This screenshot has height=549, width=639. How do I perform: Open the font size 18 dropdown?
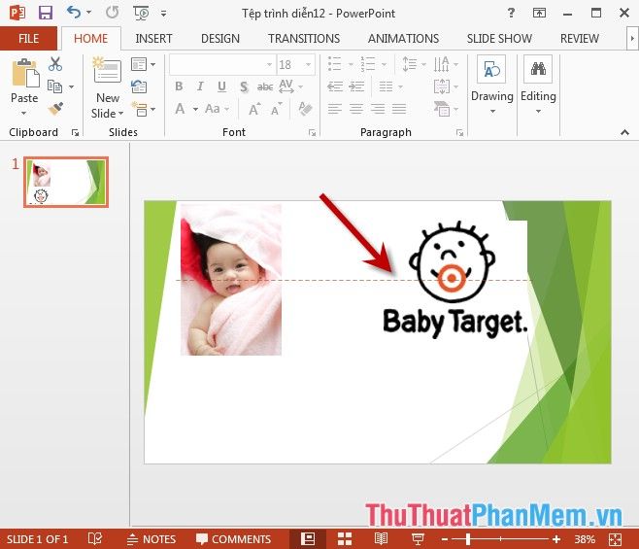click(x=309, y=64)
